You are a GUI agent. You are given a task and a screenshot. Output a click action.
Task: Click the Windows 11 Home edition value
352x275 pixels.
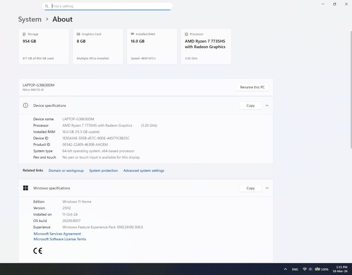click(77, 202)
